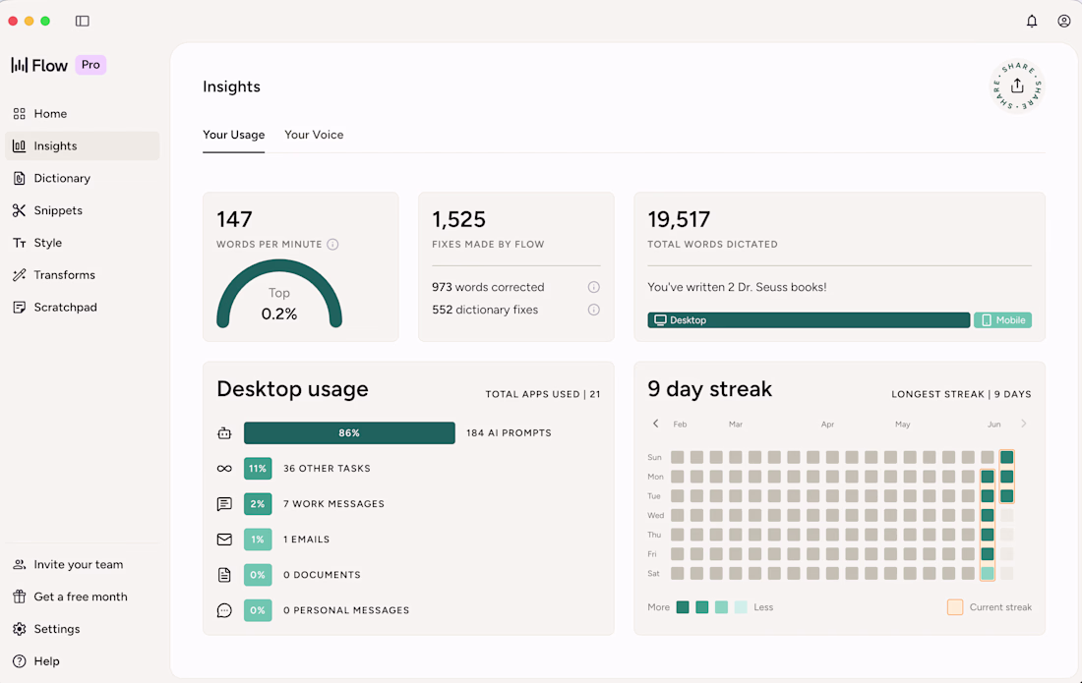Image resolution: width=1082 pixels, height=683 pixels.
Task: Click the Top 0.2% gauge
Action: pyautogui.click(x=279, y=294)
